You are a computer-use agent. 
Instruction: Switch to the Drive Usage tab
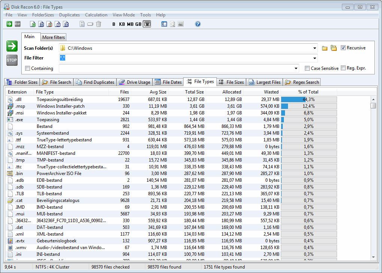pyautogui.click(x=134, y=82)
